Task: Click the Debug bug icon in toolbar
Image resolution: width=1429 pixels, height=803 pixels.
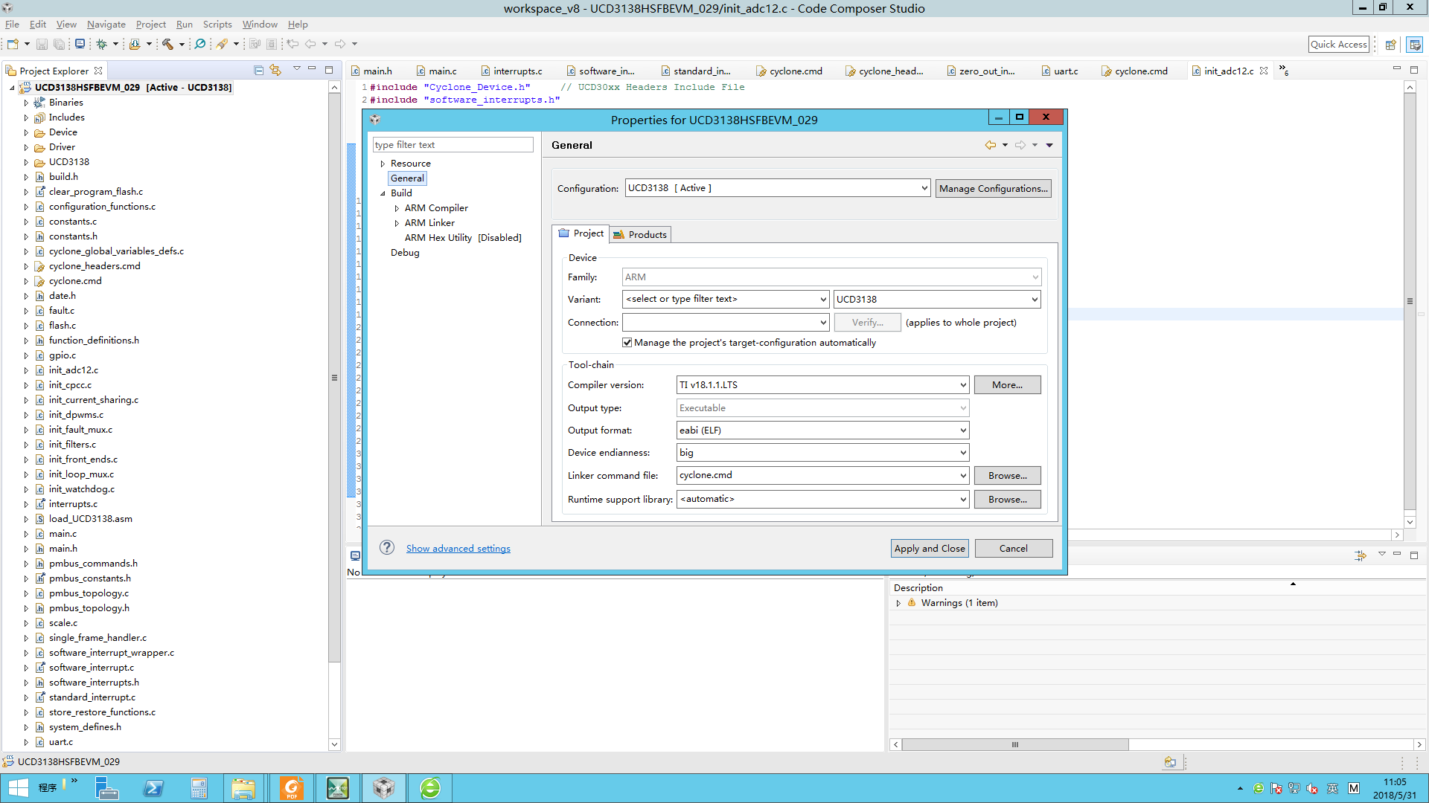Action: [102, 45]
